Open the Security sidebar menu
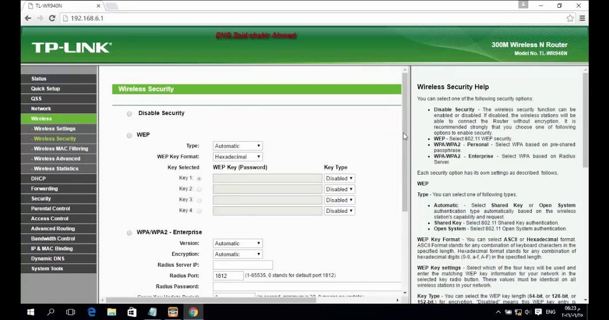 coord(59,199)
